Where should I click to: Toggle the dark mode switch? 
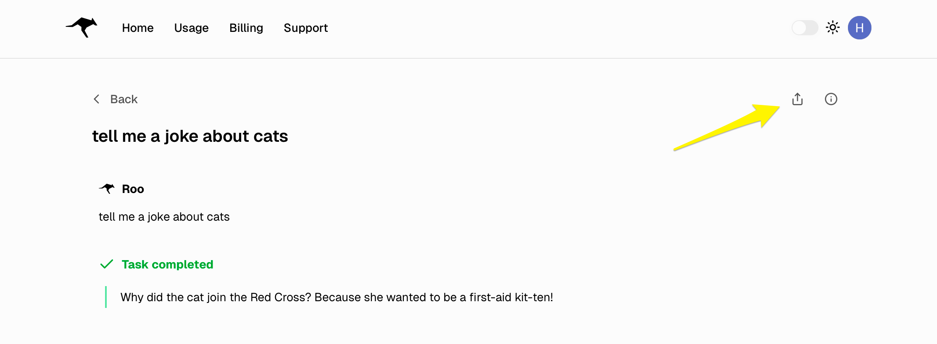tap(805, 28)
